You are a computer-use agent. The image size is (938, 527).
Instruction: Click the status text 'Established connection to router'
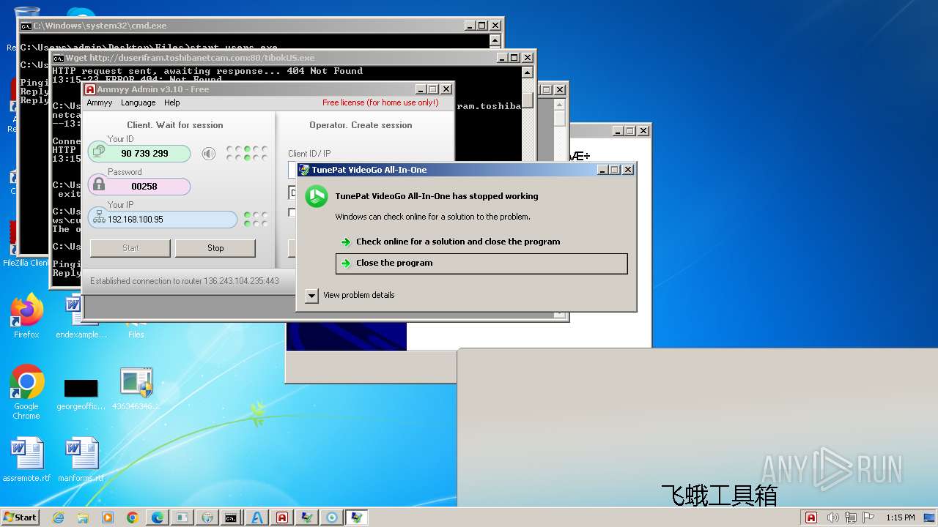coord(185,281)
